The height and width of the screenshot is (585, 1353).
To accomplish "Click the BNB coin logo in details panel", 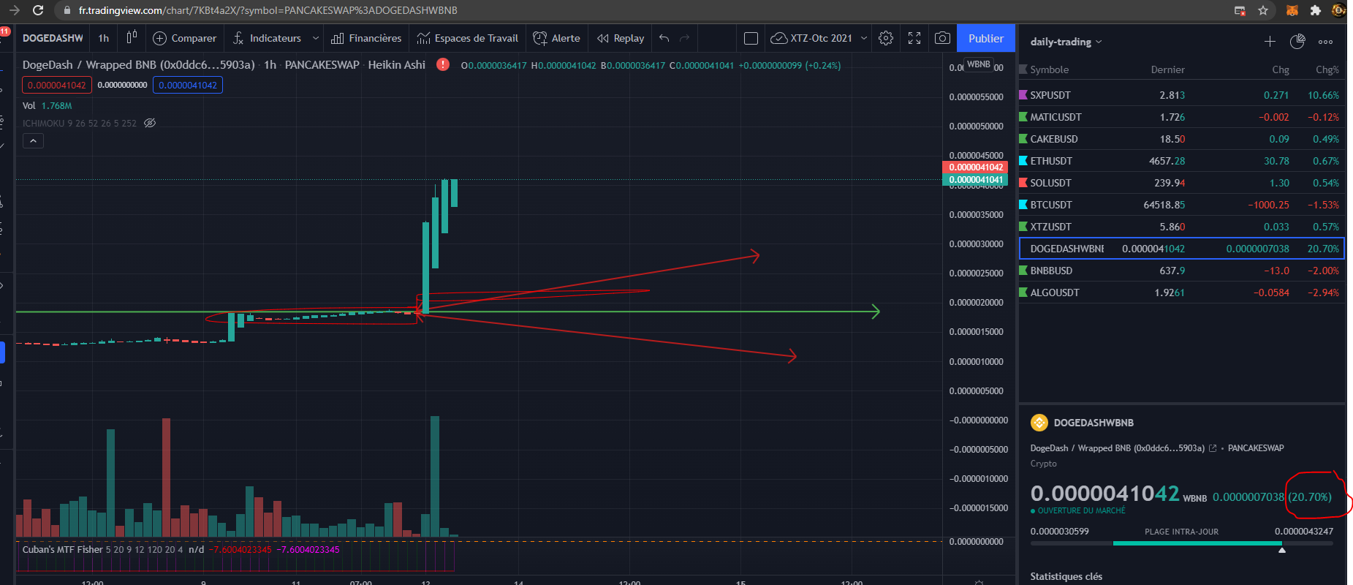I will [x=1039, y=423].
